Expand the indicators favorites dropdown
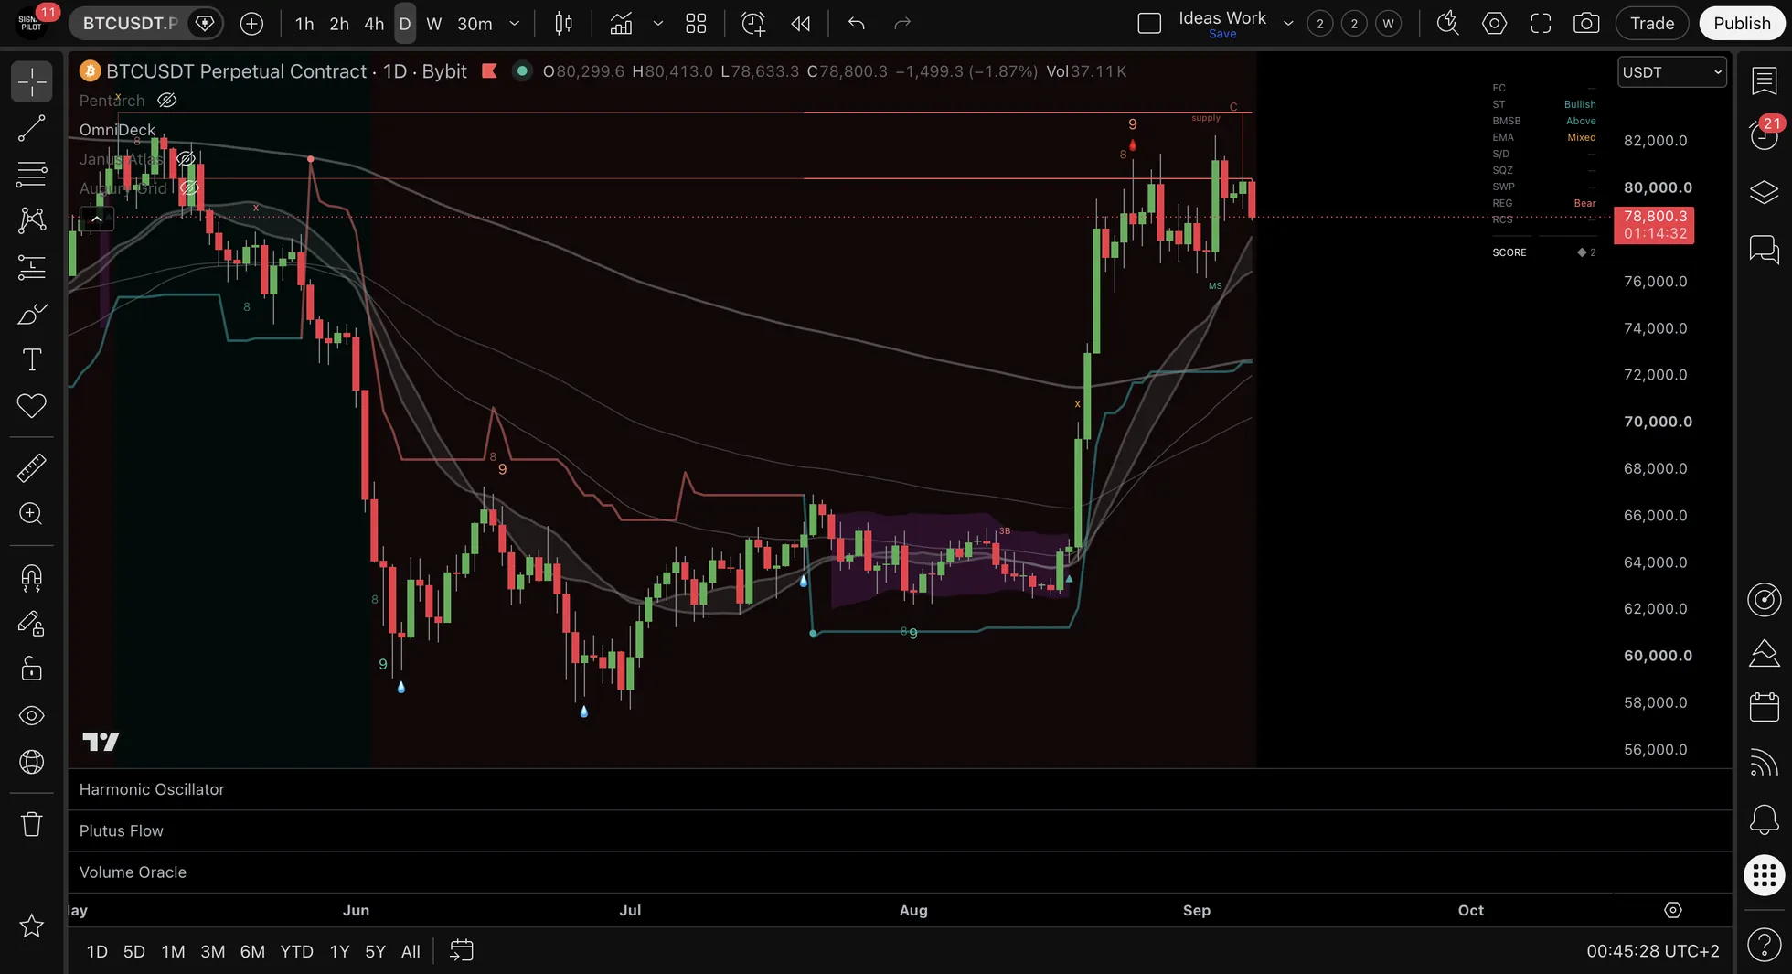The width and height of the screenshot is (1792, 974). pos(657,24)
